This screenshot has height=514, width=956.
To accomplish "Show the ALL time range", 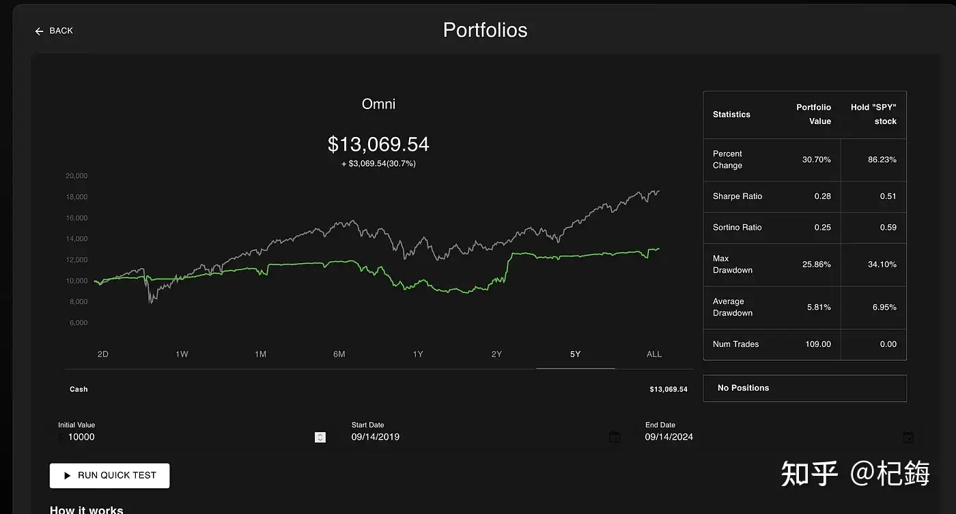I will 653,354.
